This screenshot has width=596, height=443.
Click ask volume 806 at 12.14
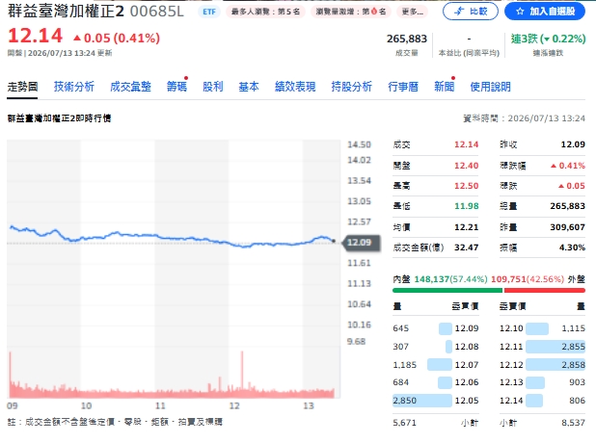pos(577,401)
